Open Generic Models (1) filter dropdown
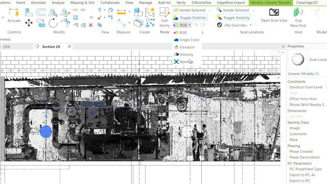327x184 pixels. (x=303, y=74)
